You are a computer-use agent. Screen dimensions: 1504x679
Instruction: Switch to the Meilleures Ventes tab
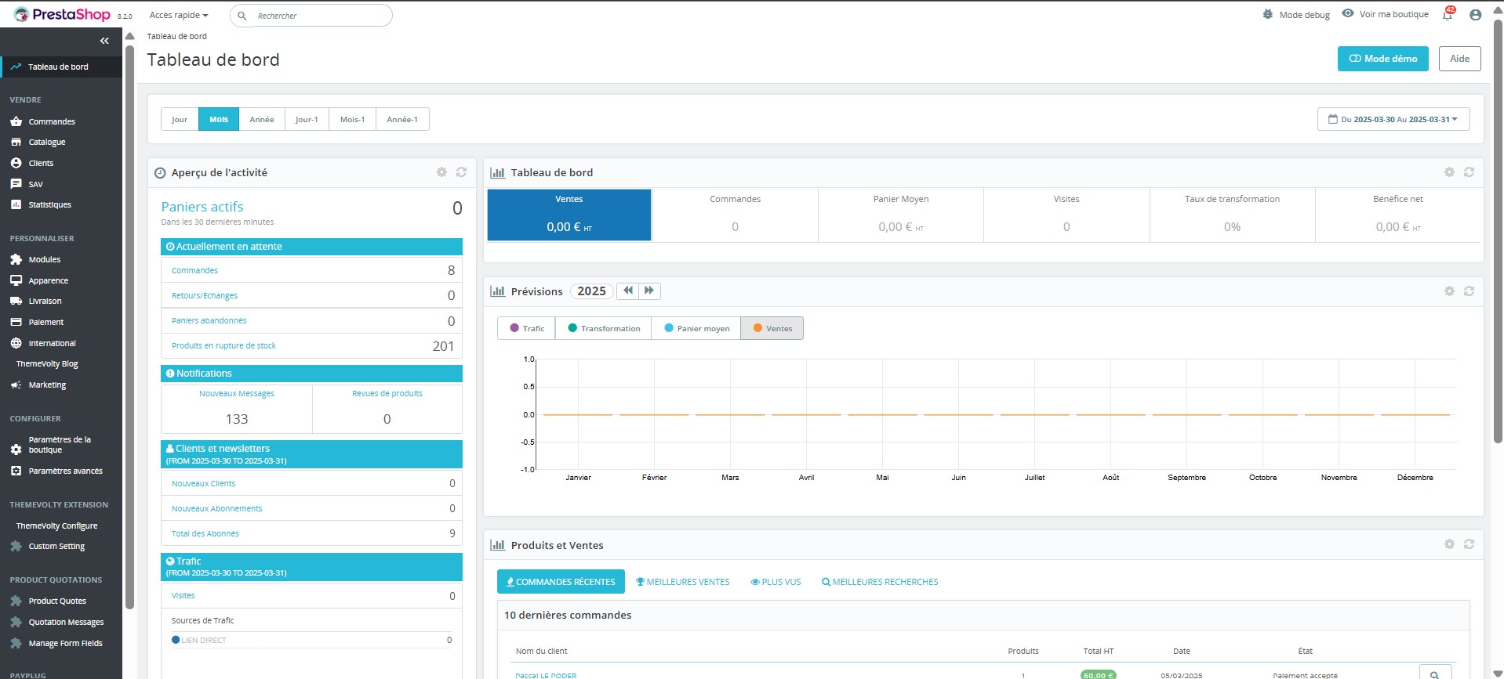pos(682,582)
